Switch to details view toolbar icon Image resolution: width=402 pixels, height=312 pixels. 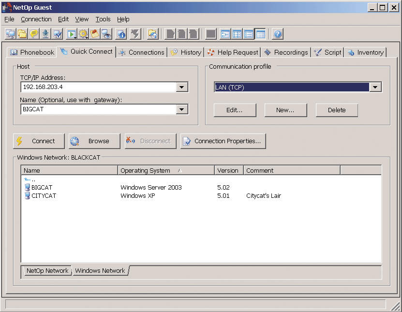(x=260, y=34)
